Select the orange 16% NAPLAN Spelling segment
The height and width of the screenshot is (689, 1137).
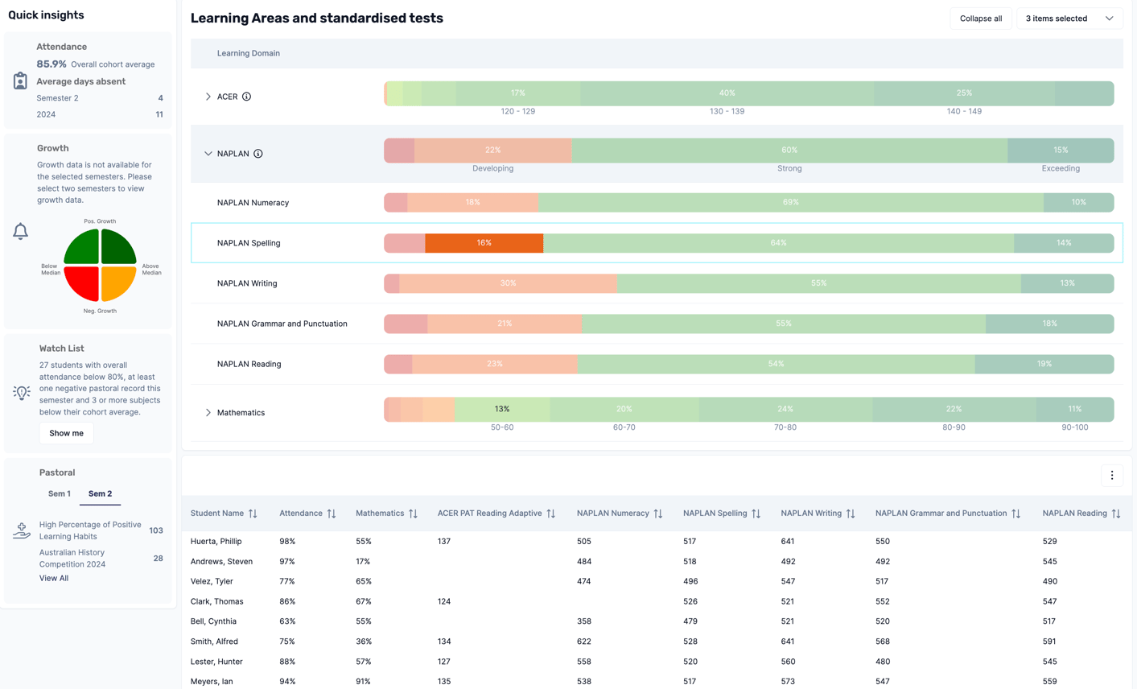(484, 243)
